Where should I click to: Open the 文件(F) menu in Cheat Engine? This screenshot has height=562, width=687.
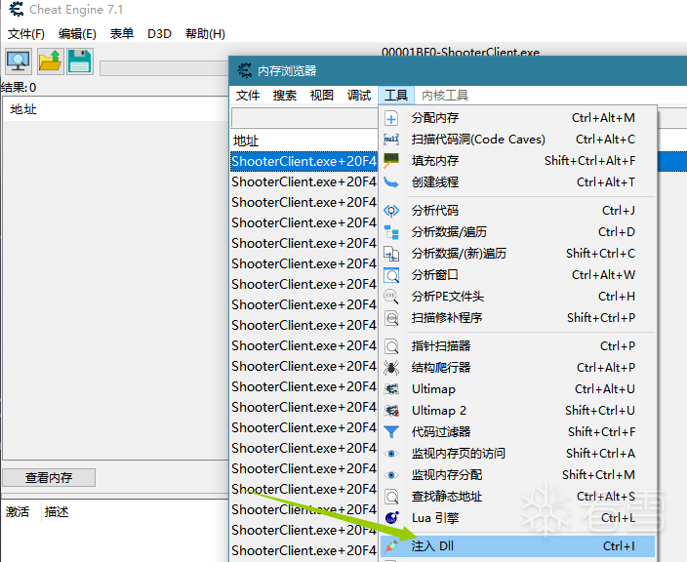click(25, 34)
